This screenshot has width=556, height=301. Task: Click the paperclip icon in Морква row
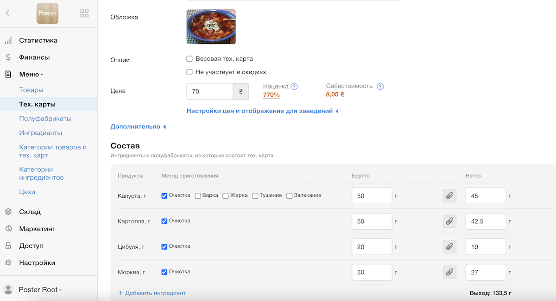449,272
